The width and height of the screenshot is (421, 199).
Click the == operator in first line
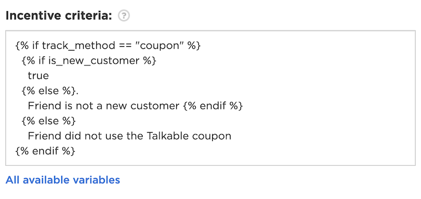tap(126, 46)
